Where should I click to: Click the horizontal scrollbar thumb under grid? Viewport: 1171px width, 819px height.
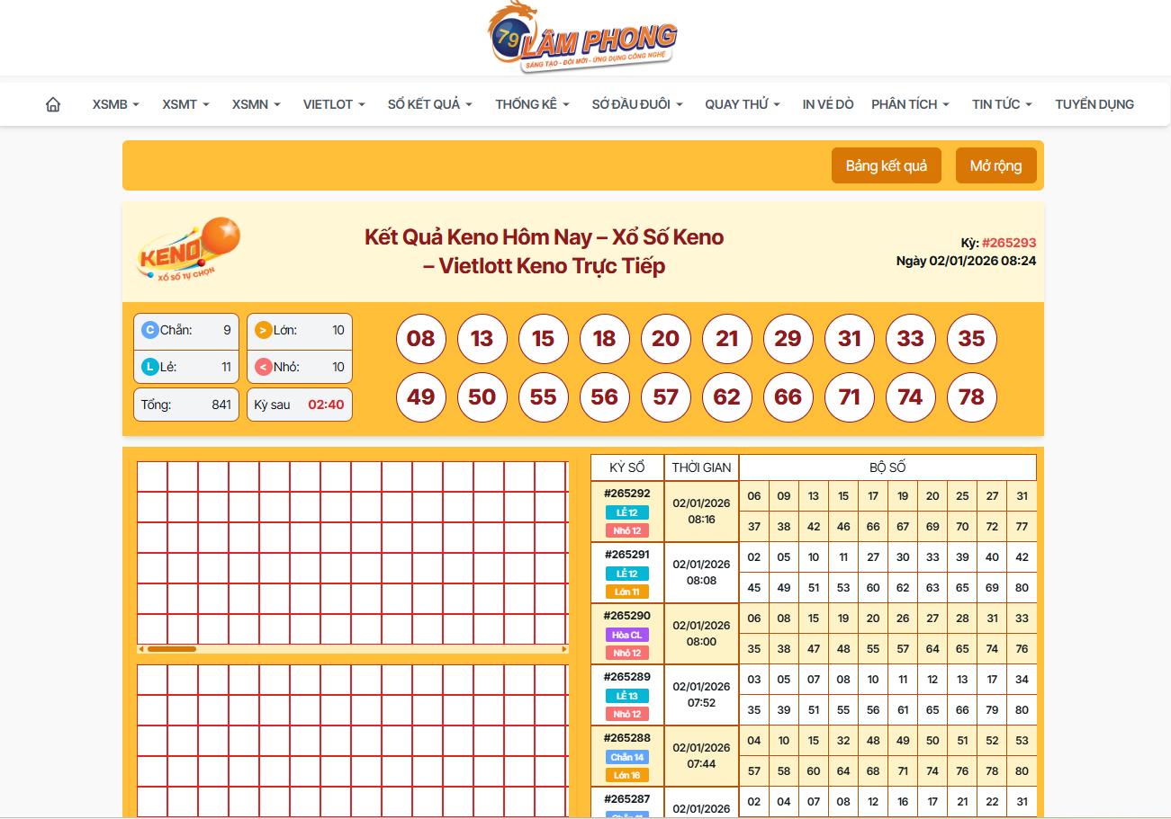(171, 649)
